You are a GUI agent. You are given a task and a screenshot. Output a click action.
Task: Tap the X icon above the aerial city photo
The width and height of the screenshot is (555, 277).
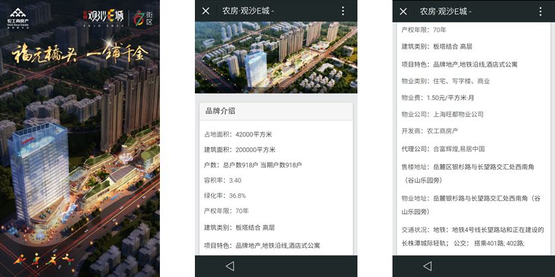[205, 11]
